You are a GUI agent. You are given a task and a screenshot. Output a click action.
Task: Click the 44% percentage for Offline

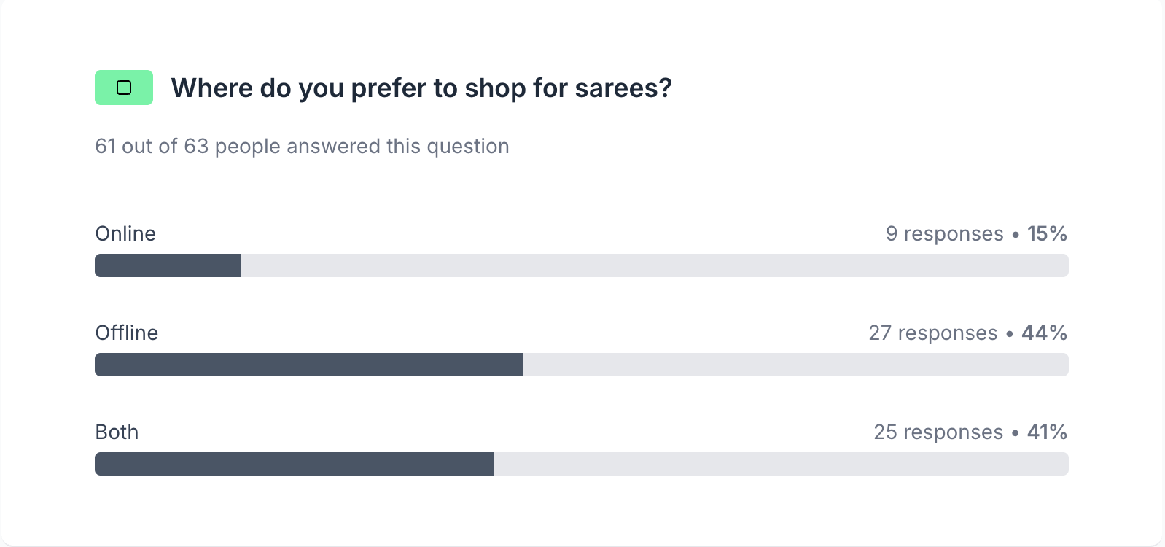1044,333
